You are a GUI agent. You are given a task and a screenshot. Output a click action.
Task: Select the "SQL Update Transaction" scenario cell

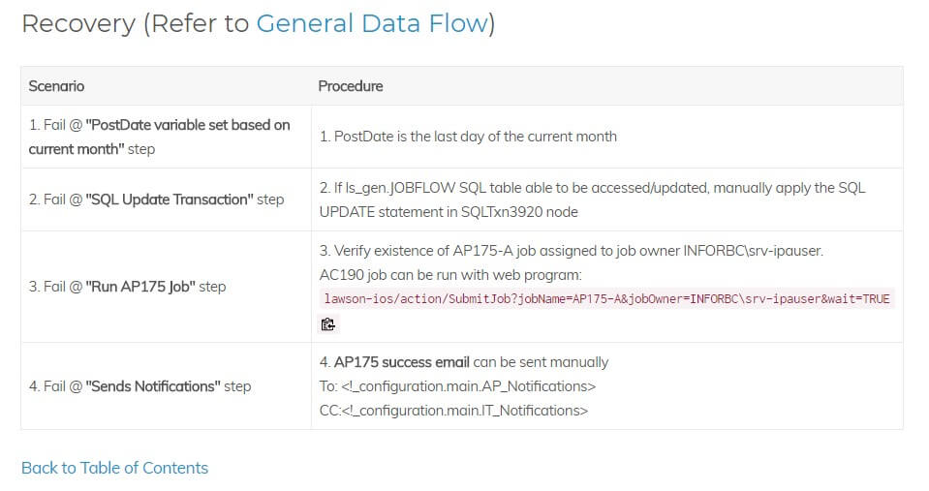click(167, 199)
